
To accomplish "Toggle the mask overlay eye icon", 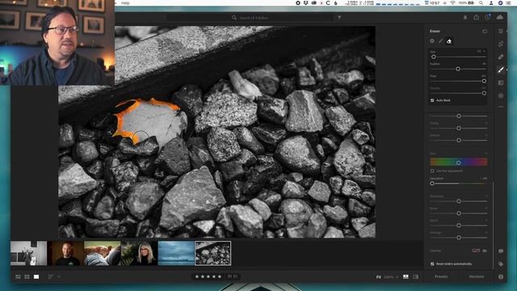I will tap(485, 251).
